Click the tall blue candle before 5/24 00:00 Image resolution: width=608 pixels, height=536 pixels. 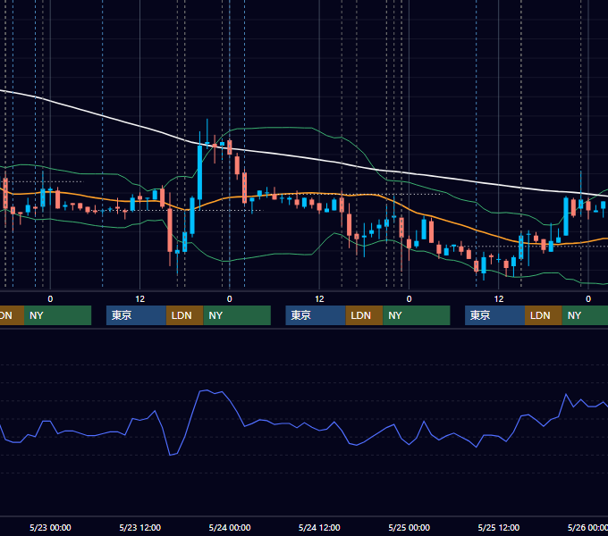[x=199, y=172]
